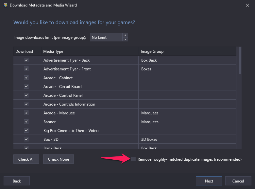Uncheck Advertisement Flyer - Back download checkbox

tap(26, 60)
